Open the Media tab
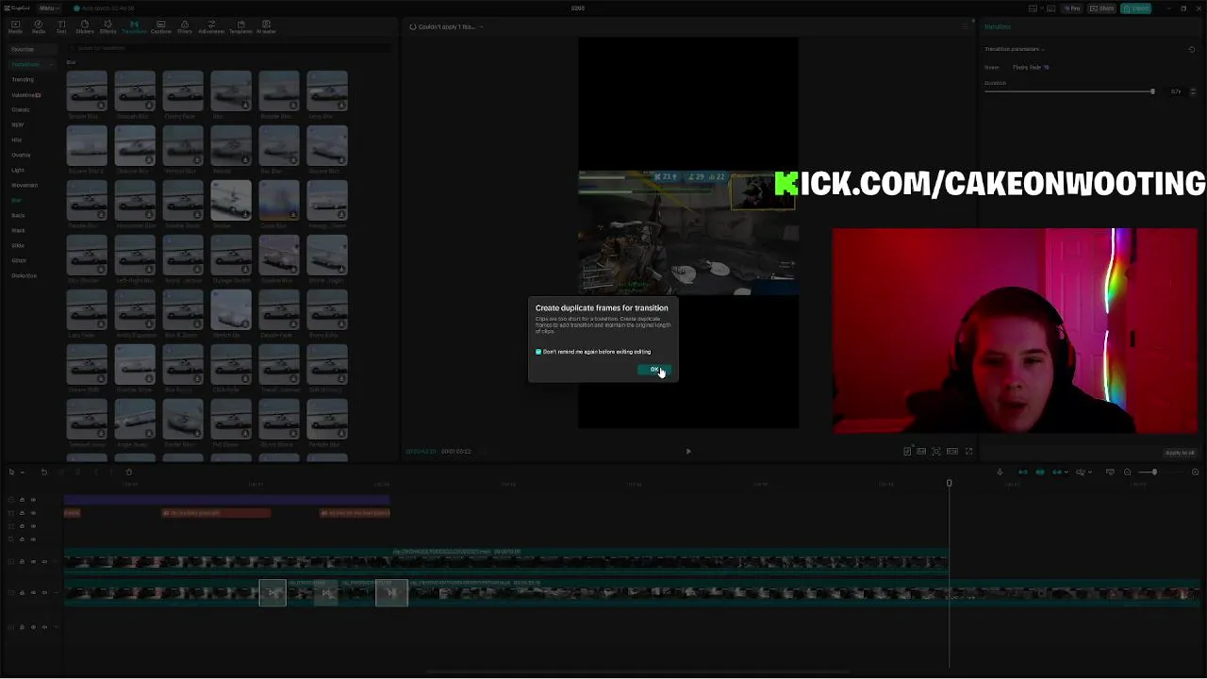Image resolution: width=1207 pixels, height=679 pixels. click(x=15, y=26)
